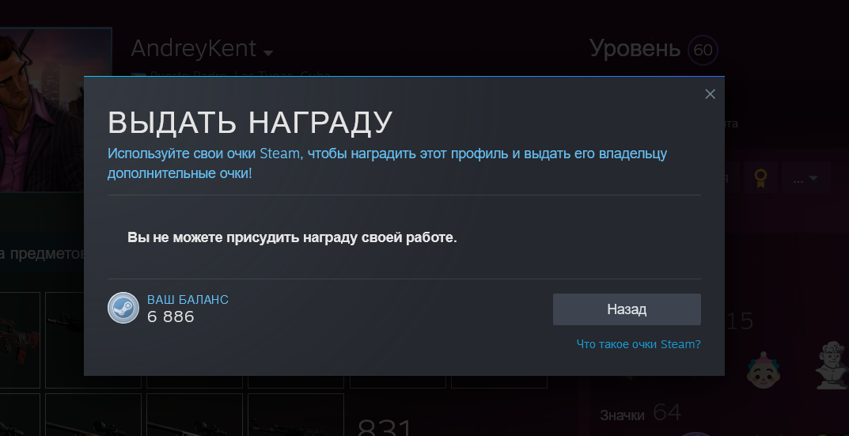Screen dimensions: 849x436
Task: Click the level 60 badge circle
Action: pyautogui.click(x=703, y=51)
